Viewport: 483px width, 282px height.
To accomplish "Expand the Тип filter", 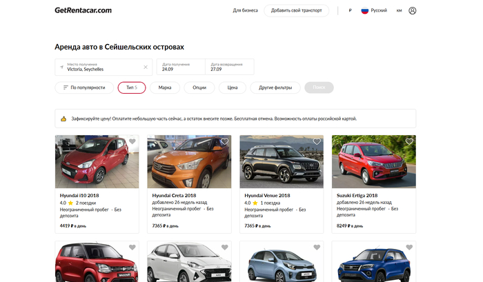I will (131, 88).
